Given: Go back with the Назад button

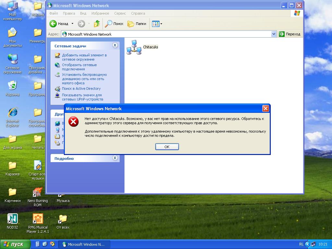Looking at the screenshot, I should point(59,24).
